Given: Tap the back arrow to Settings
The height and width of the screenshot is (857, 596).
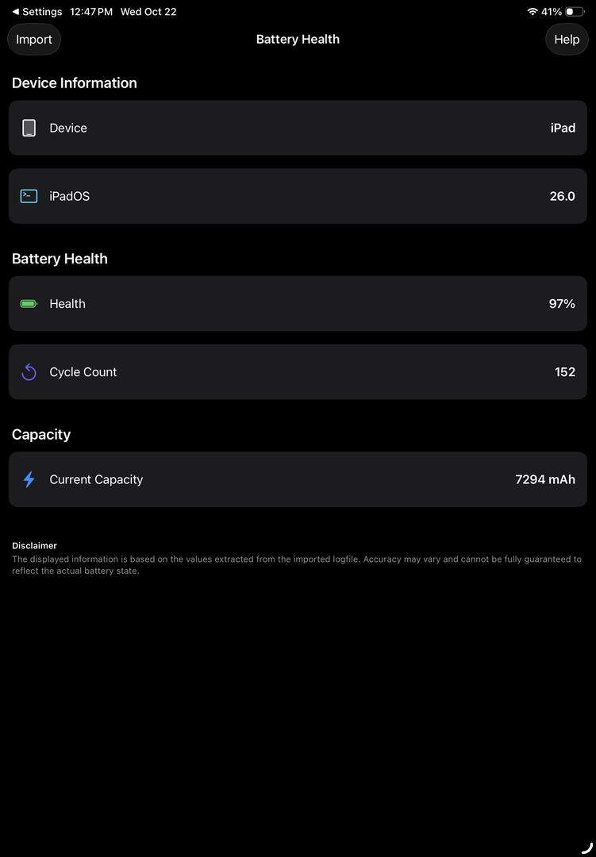Looking at the screenshot, I should point(15,12).
